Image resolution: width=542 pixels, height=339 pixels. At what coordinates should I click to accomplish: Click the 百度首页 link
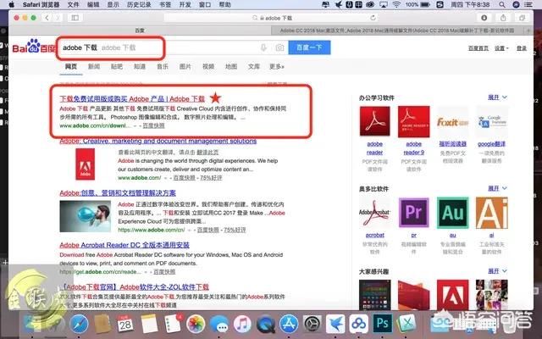(478, 48)
